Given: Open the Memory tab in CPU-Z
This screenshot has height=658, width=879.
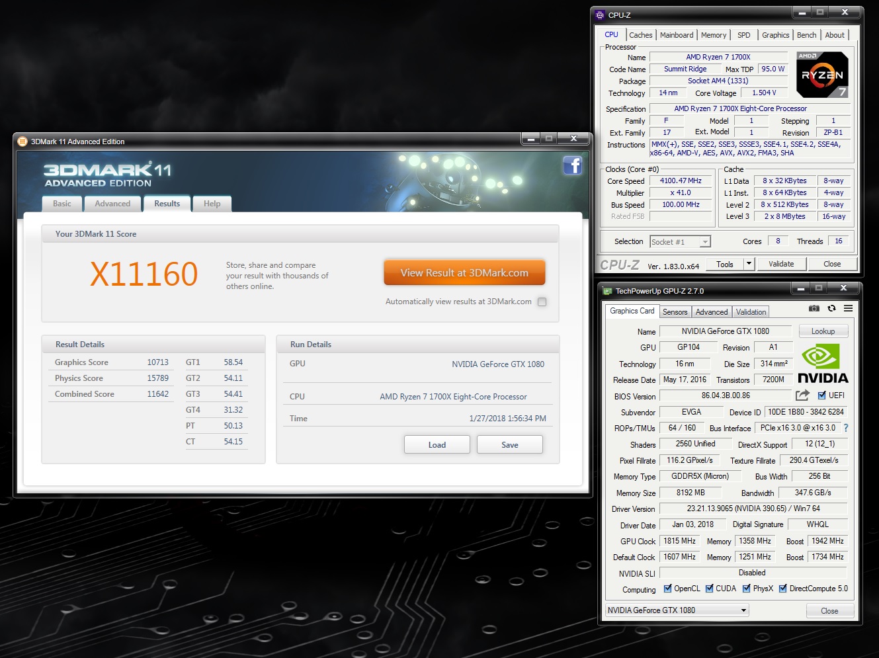Looking at the screenshot, I should click(x=714, y=35).
